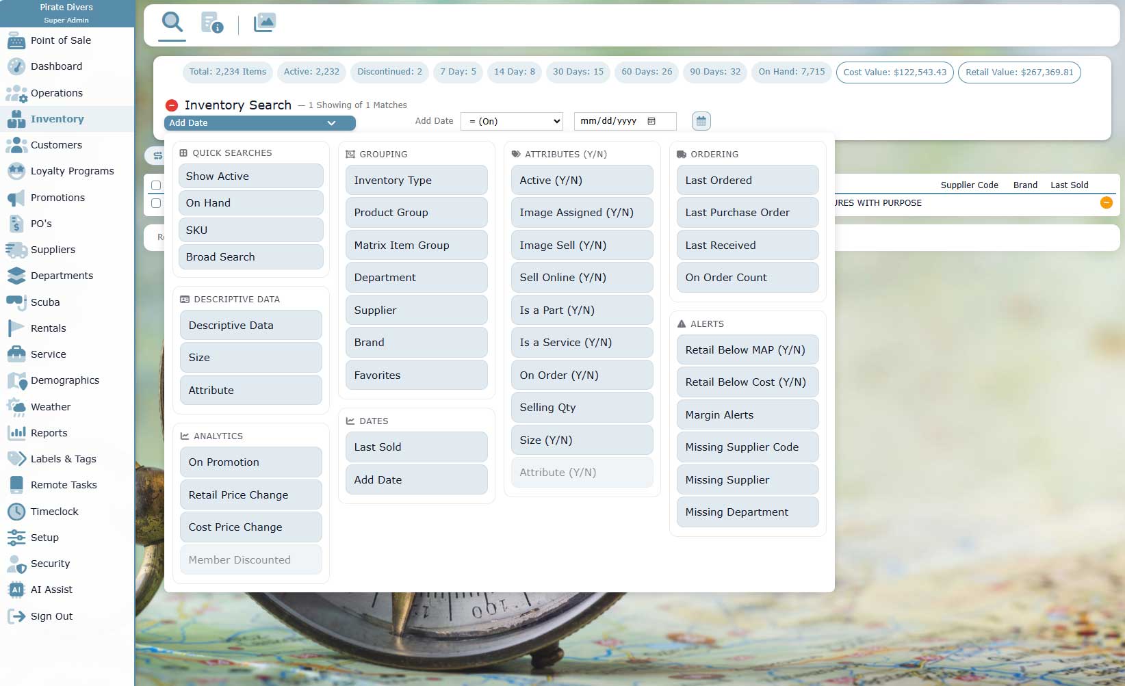Choose the Matrix Item Group grouping

[417, 246]
